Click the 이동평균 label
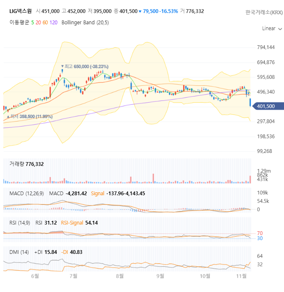Image resolution: width=284 pixels, height=292 pixels. point(19,23)
